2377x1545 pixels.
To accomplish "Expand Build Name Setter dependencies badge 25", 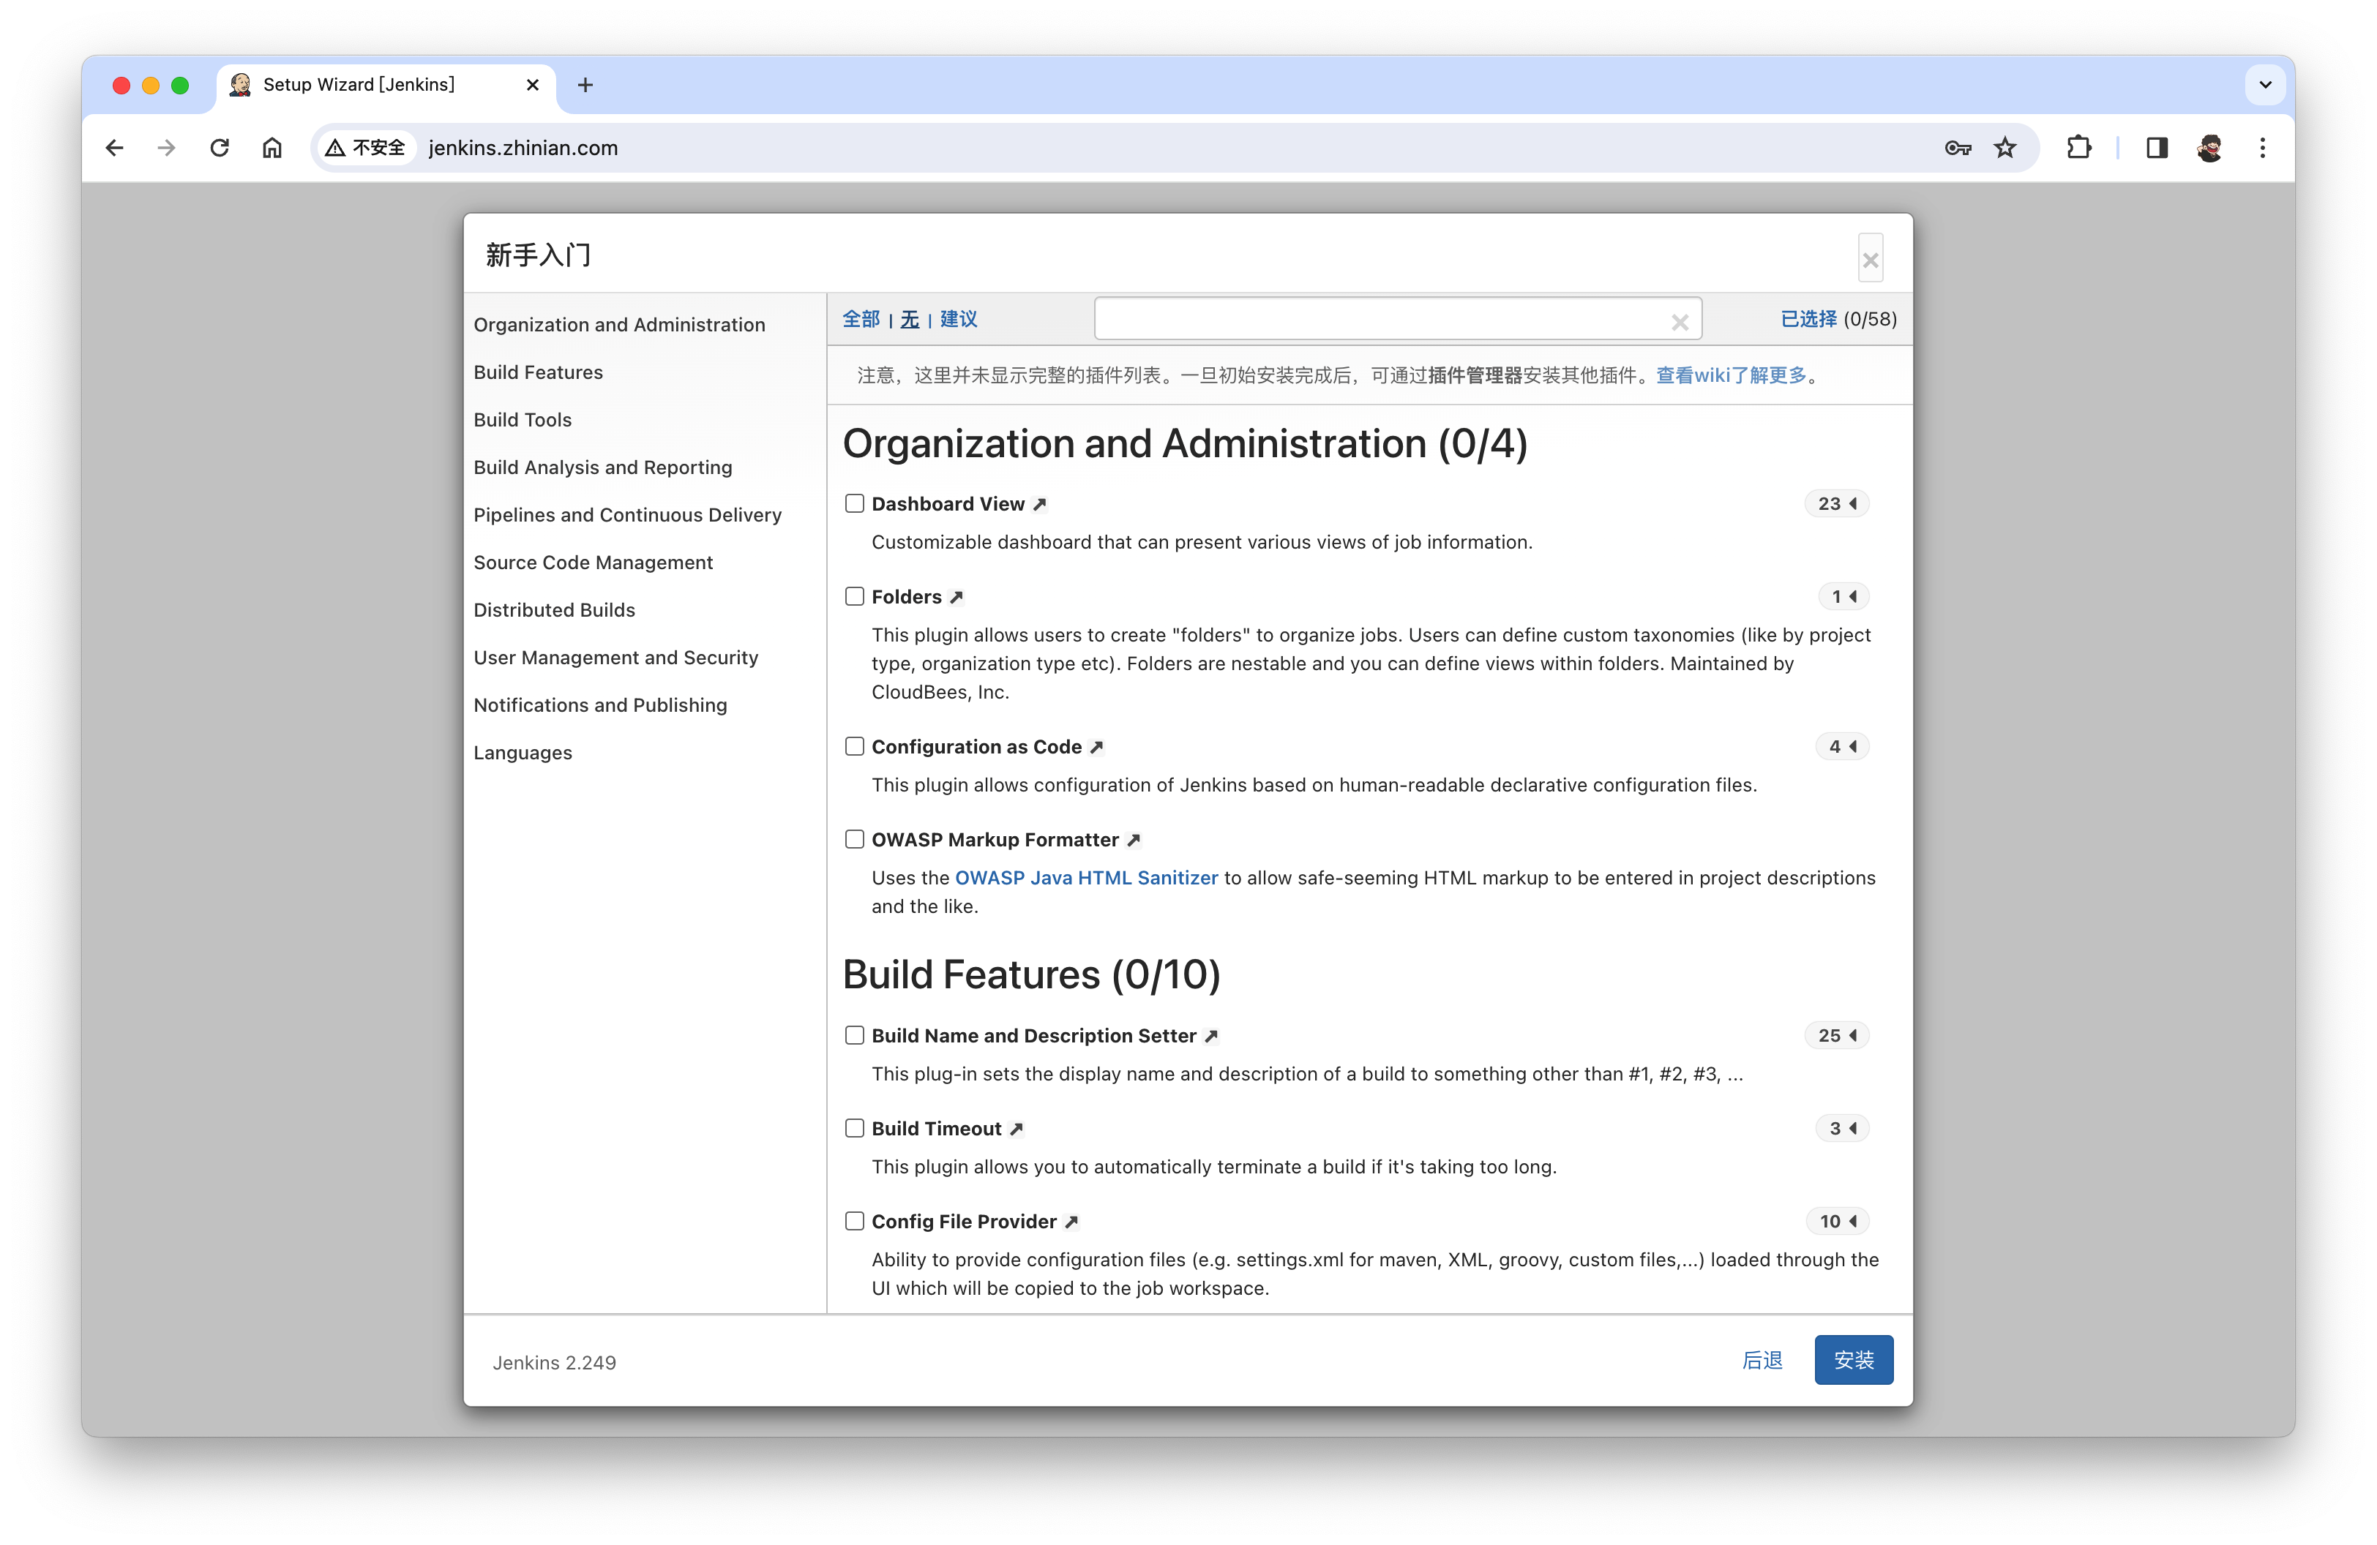I will tap(1835, 1036).
